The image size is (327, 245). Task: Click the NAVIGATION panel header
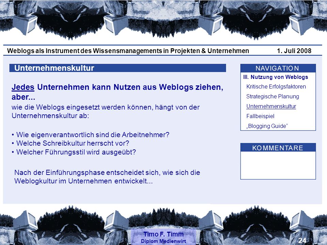pyautogui.click(x=278, y=68)
